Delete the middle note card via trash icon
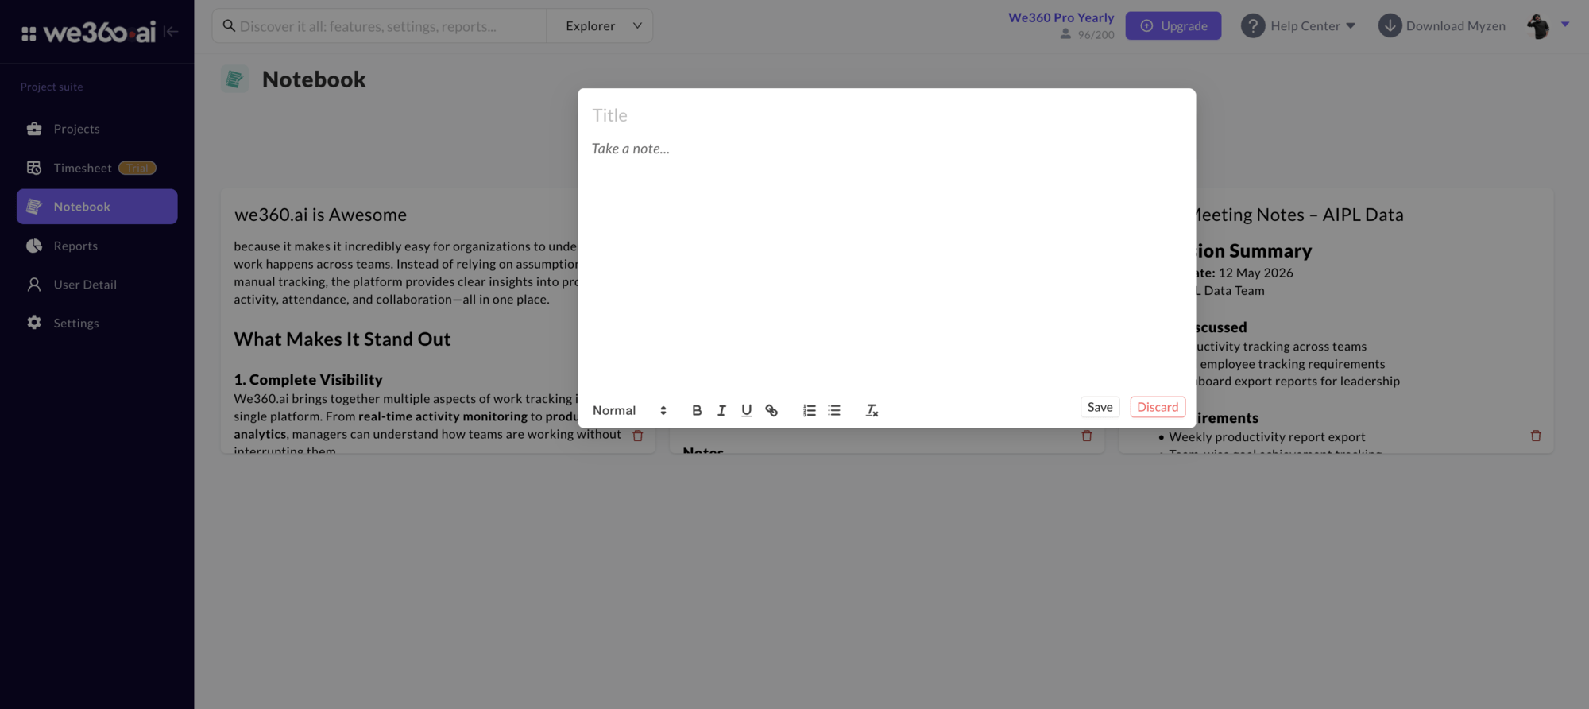Viewport: 1589px width, 709px height. coord(1087,436)
